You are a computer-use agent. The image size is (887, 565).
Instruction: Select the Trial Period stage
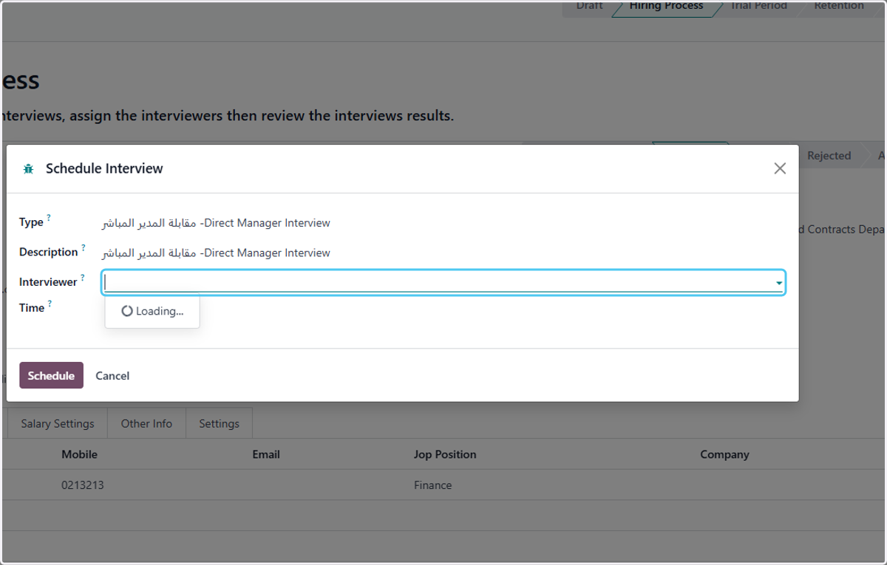[x=759, y=6]
